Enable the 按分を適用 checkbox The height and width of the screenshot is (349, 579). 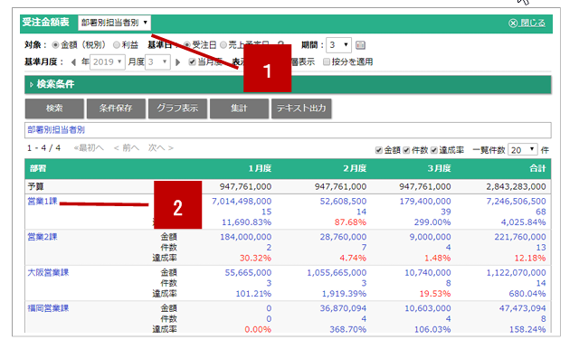coord(327,62)
